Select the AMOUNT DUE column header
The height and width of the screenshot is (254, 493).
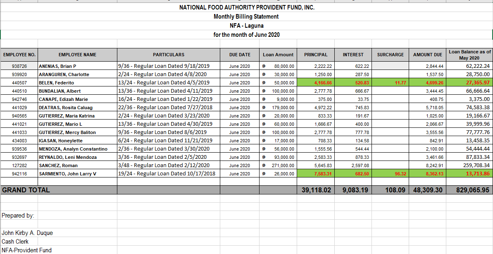tap(427, 55)
